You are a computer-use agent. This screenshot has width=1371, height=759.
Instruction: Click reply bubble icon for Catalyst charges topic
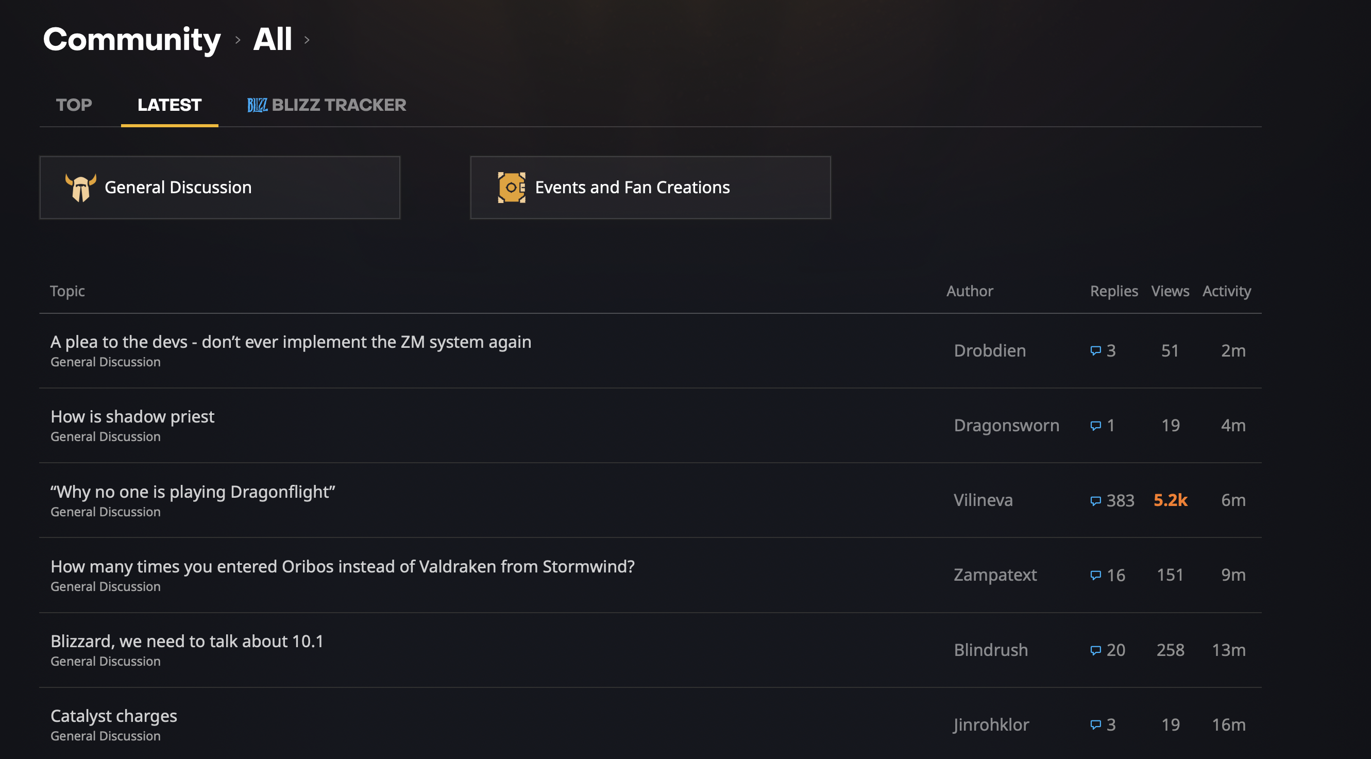pyautogui.click(x=1095, y=725)
